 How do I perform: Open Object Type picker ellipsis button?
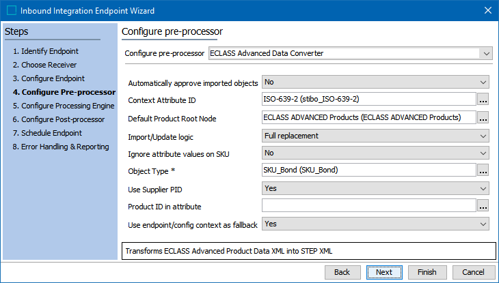pos(483,170)
